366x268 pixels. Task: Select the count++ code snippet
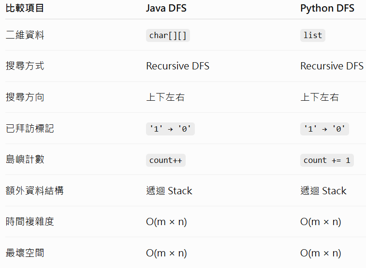coord(166,161)
